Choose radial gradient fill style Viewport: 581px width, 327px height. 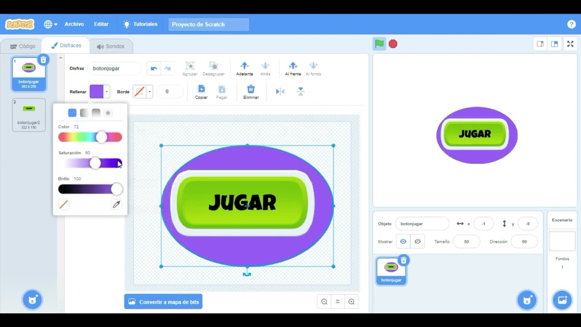pyautogui.click(x=108, y=113)
